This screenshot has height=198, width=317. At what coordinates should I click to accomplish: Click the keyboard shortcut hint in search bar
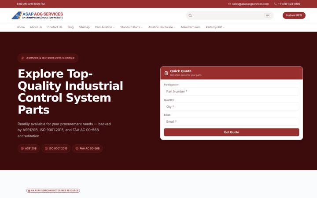[268, 15]
